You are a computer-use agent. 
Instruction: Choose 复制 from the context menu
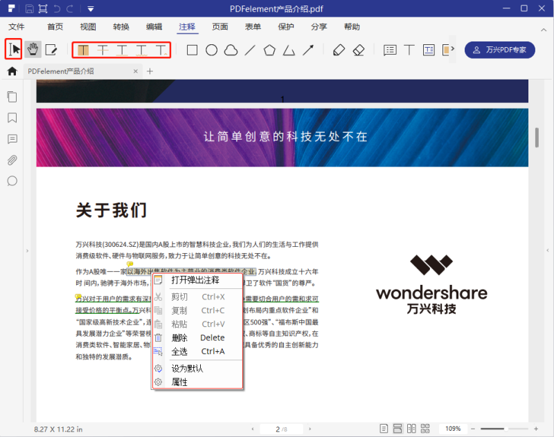click(x=179, y=310)
